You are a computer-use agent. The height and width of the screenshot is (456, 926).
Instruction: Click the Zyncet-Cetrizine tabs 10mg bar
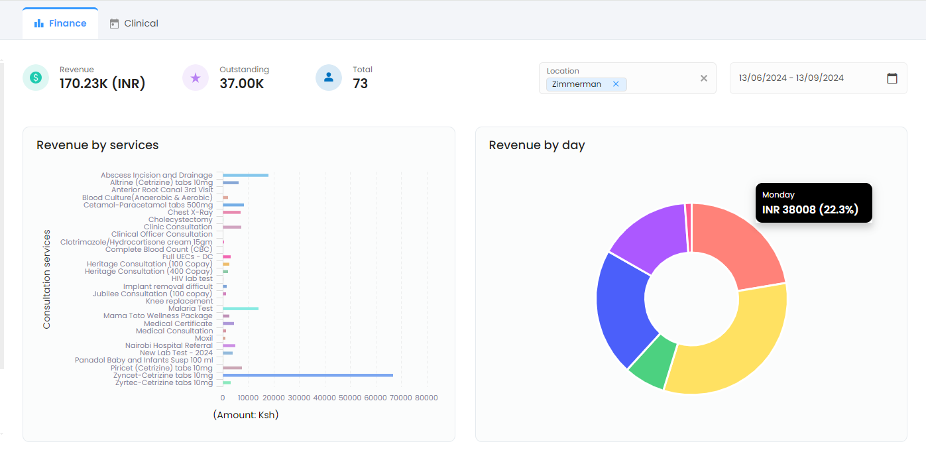[x=308, y=375]
